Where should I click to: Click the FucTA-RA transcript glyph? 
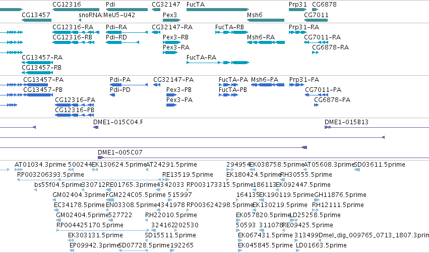tap(218, 63)
